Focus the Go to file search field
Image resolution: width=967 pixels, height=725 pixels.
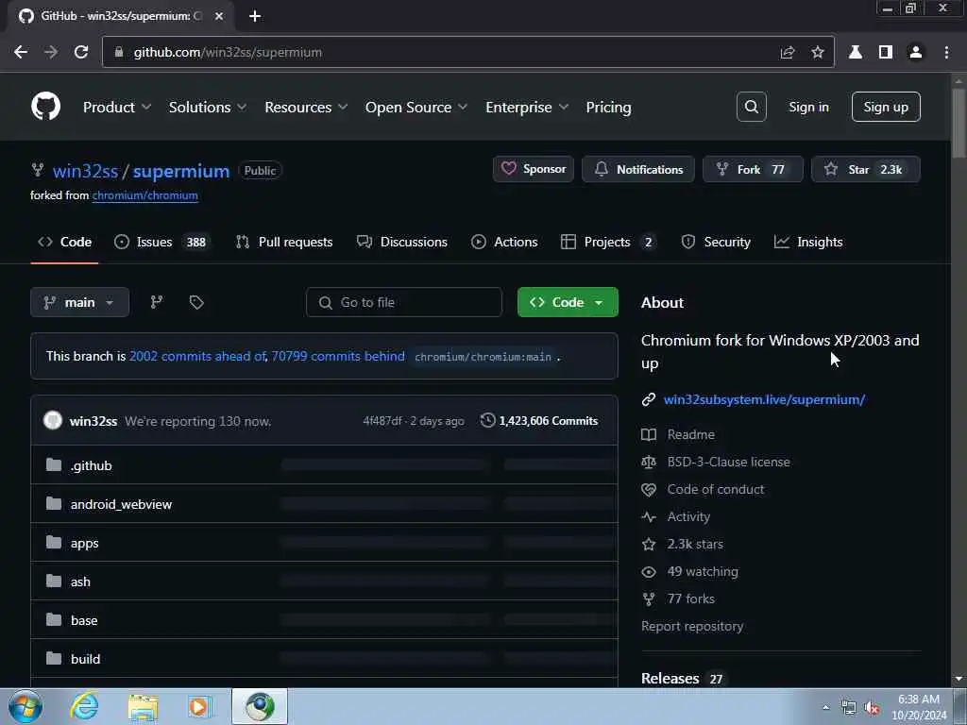pos(404,302)
